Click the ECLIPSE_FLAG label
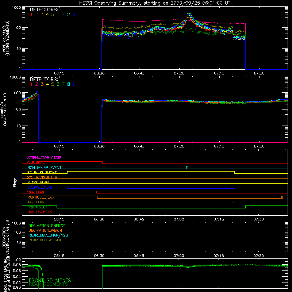This screenshot has height=292, width=292. [x=40, y=187]
